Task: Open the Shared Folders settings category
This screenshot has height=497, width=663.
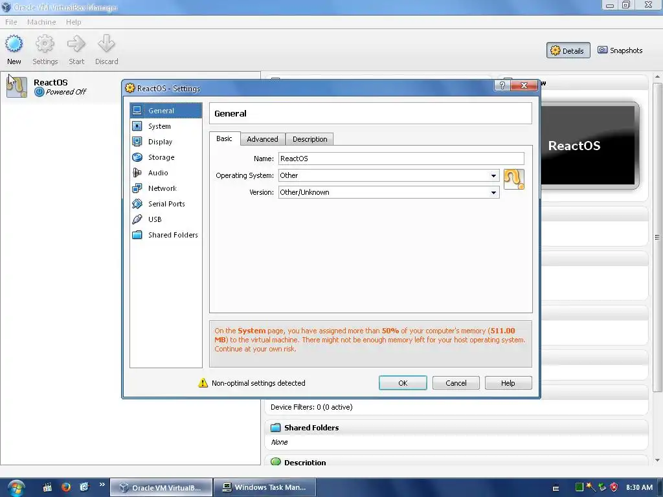Action: pyautogui.click(x=166, y=234)
